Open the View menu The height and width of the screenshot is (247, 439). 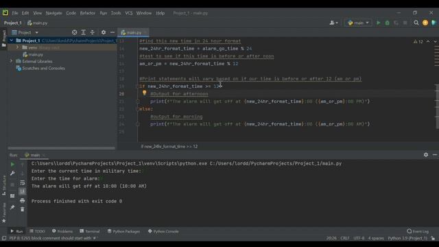[37, 13]
